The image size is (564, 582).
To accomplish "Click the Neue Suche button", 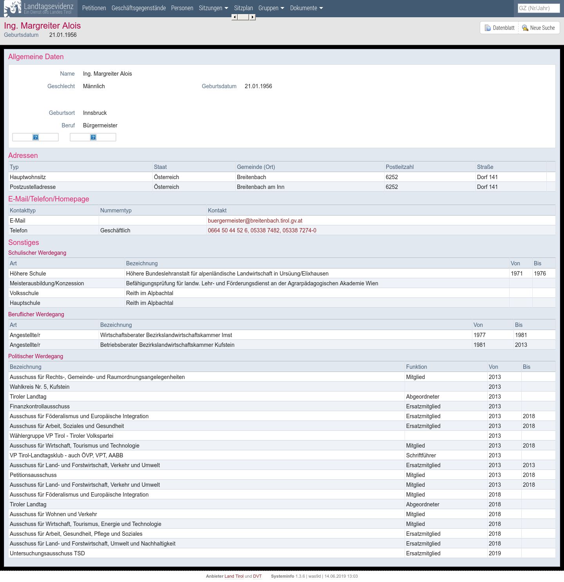I will click(x=539, y=28).
